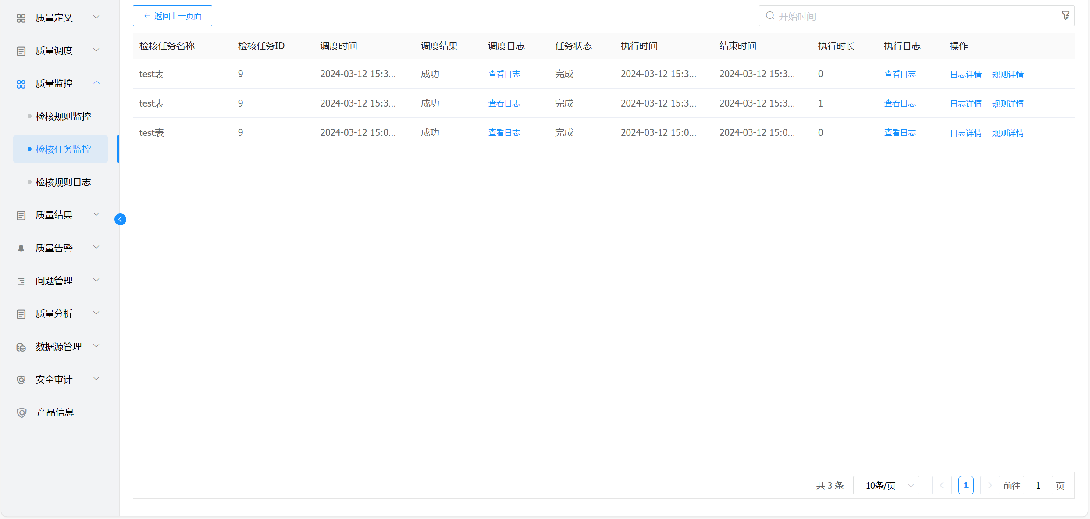
Task: Click the filter funnel icon in the search bar
Action: [1065, 16]
